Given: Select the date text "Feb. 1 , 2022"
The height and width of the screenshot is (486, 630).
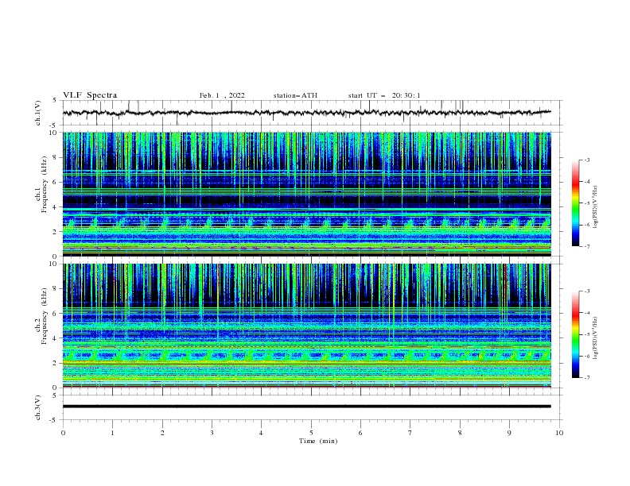Looking at the screenshot, I should [222, 95].
